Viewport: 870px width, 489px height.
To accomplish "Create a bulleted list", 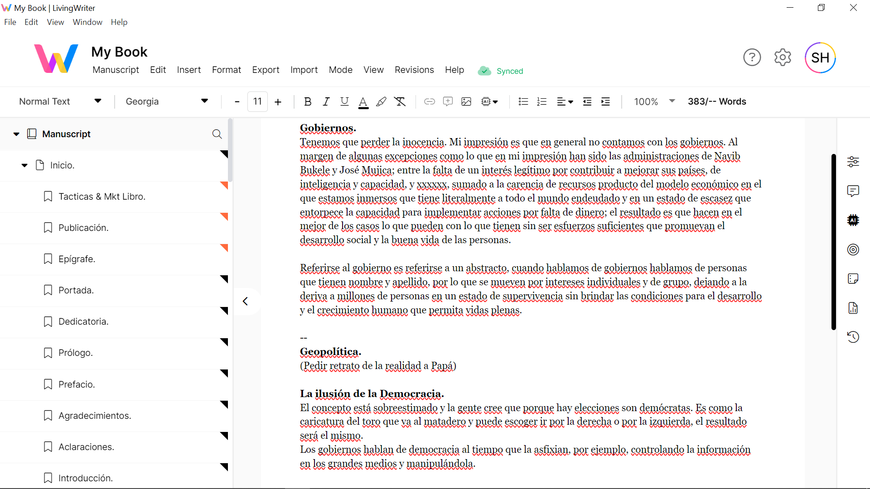I will (523, 101).
